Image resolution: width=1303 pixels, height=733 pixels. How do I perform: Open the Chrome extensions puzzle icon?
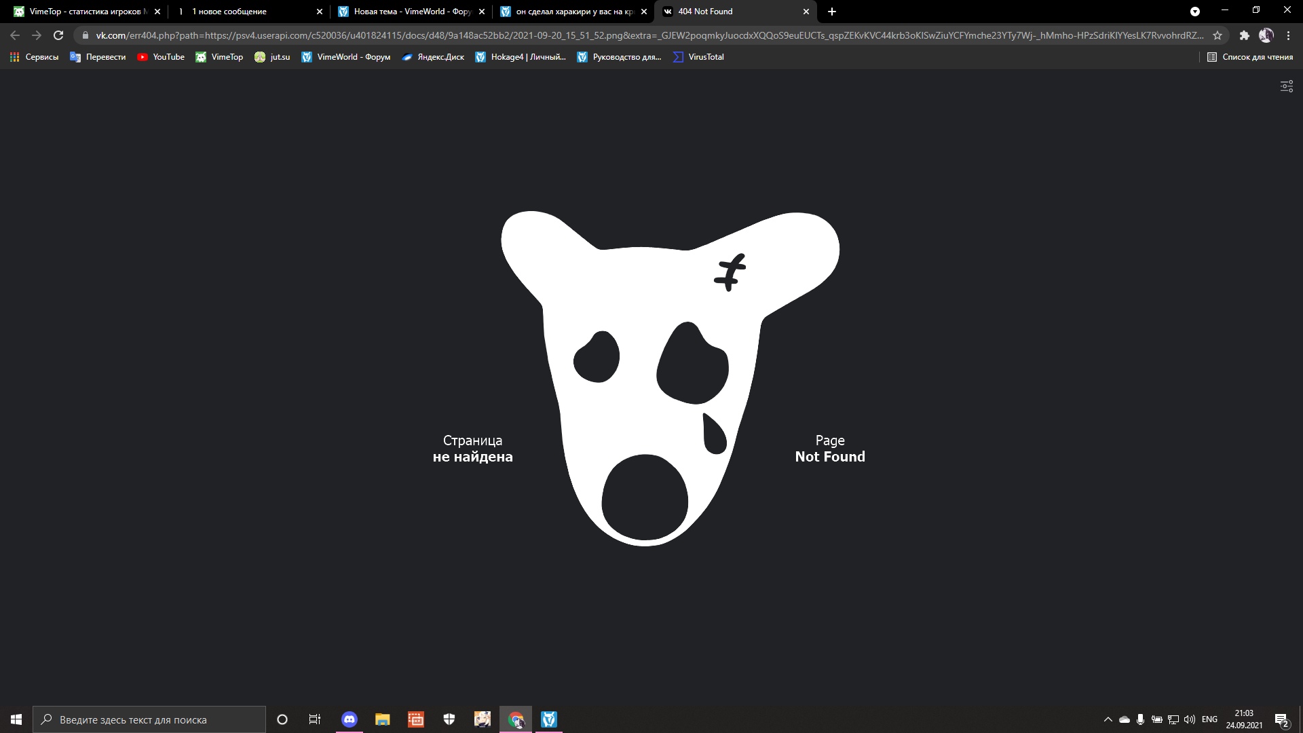click(1244, 35)
